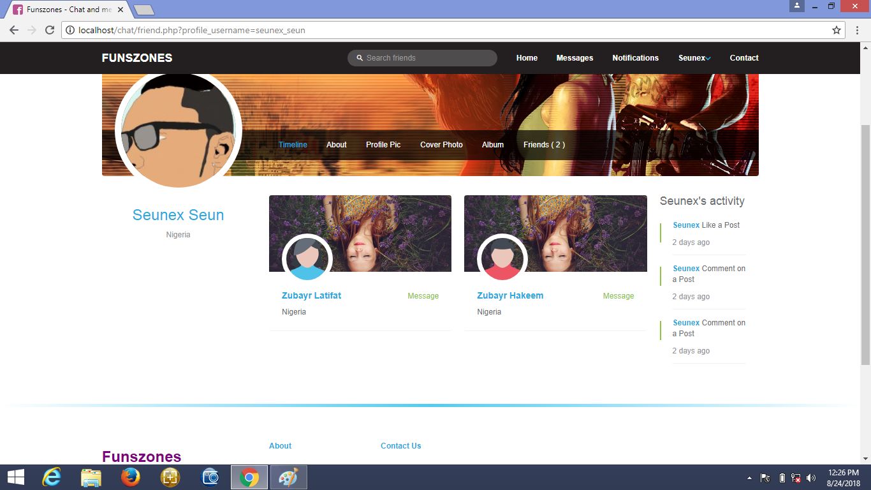Open the yellow plus app on taskbar
The width and height of the screenshot is (871, 490).
[170, 477]
